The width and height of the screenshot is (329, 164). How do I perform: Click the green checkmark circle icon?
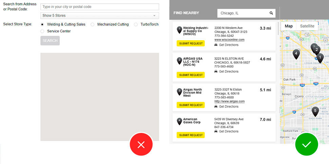(x=306, y=144)
